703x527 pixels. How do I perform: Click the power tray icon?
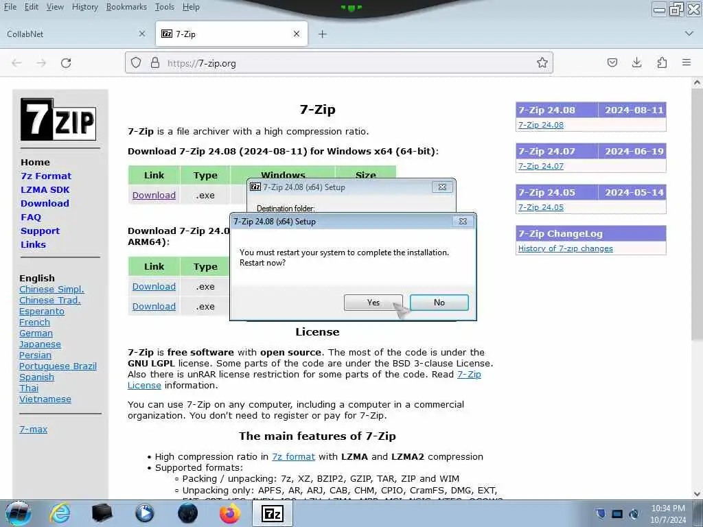click(x=634, y=514)
